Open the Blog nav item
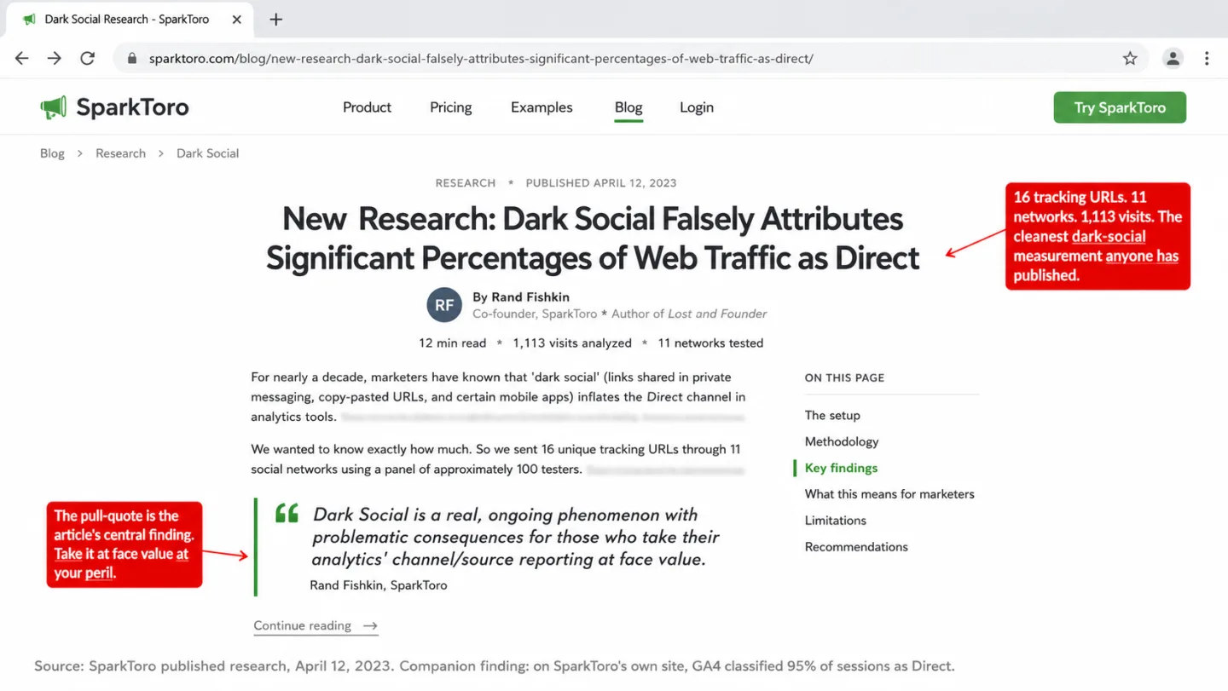Viewport: 1228px width, 691px height. (628, 107)
